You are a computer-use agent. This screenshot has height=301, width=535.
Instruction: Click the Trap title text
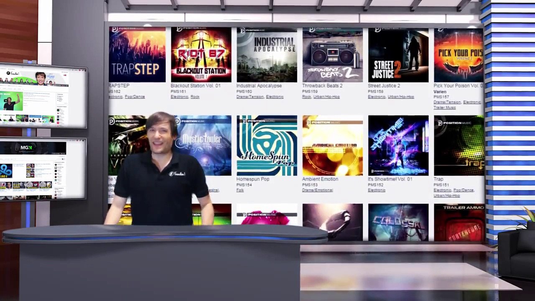[x=438, y=179]
